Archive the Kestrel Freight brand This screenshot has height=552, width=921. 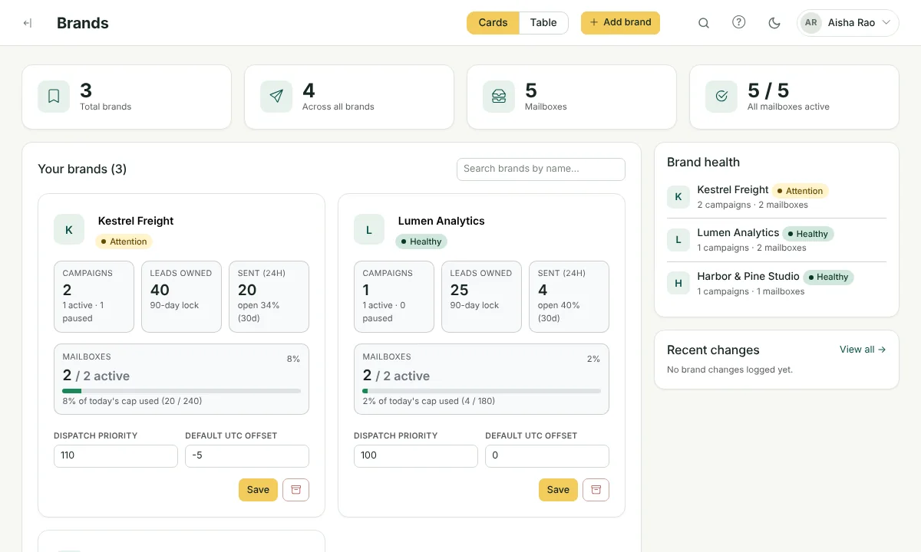[296, 490]
